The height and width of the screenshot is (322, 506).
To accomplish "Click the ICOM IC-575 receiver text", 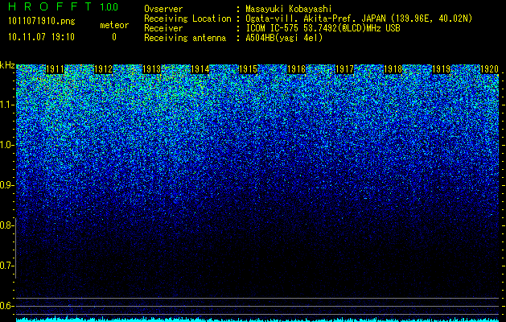I will point(323,28).
